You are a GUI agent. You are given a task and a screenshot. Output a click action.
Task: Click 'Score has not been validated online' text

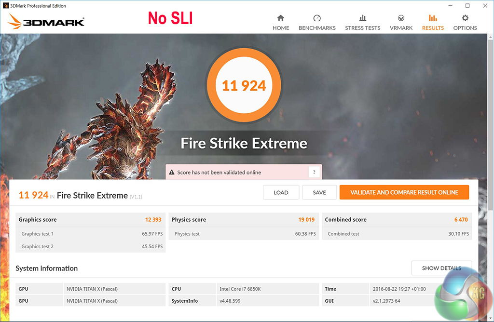(219, 173)
